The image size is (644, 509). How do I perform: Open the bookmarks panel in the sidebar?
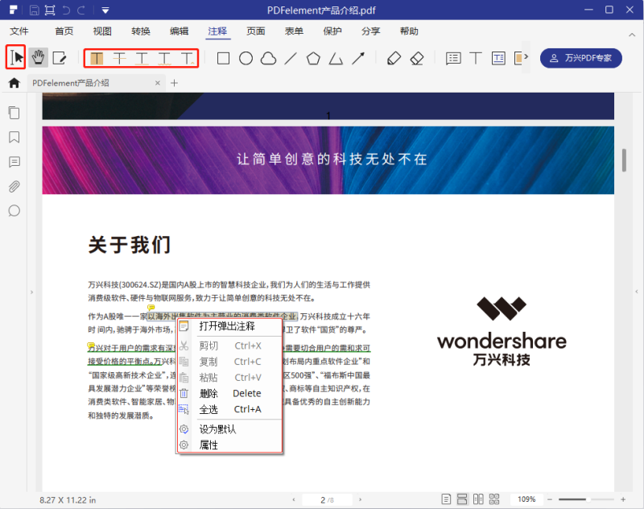14,138
